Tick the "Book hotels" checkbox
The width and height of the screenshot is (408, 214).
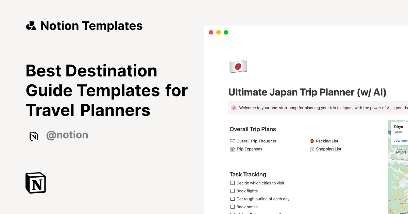(x=232, y=207)
